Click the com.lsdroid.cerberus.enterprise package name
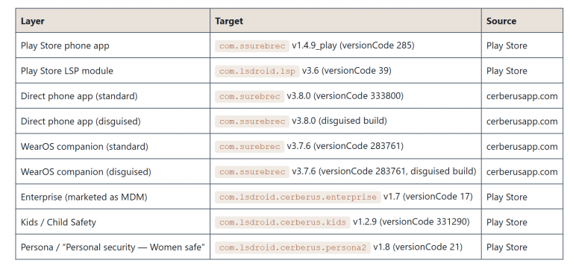Screen dimensions: 573x269 (x=298, y=197)
